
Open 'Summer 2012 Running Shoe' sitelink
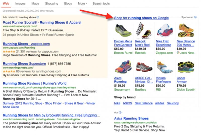pyautogui.click(x=23, y=103)
